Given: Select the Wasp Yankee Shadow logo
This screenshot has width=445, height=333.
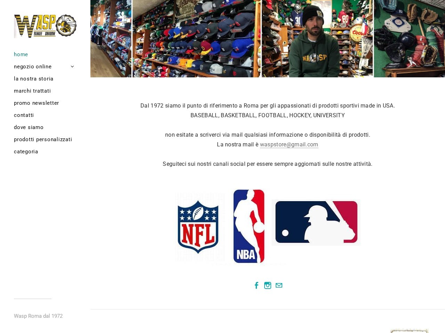Looking at the screenshot, I should tap(45, 26).
